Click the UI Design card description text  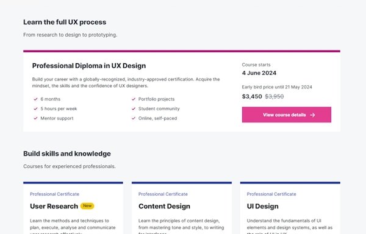point(289,226)
